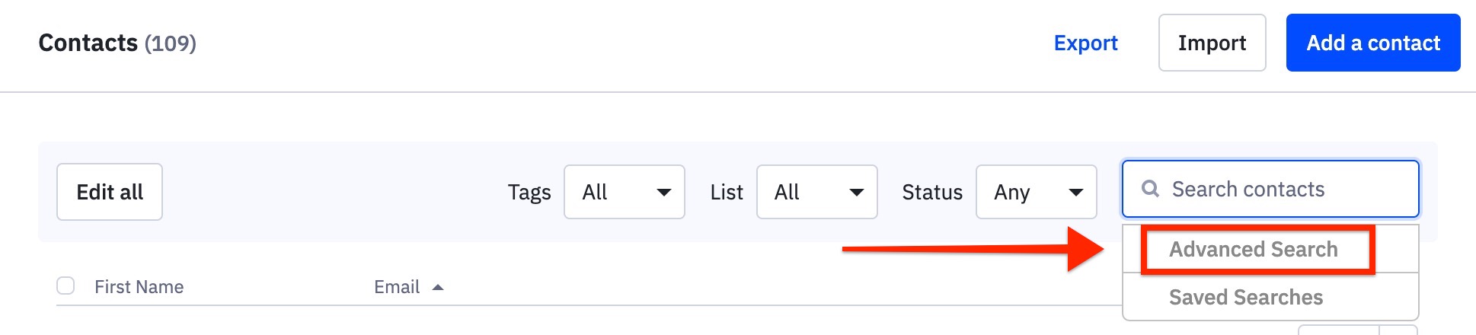Open the Tags filter dropdown
Viewport: 1476px width, 335px height.
(x=625, y=192)
